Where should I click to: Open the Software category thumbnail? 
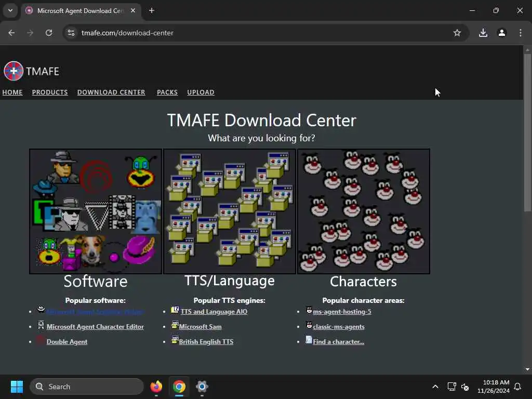96,211
